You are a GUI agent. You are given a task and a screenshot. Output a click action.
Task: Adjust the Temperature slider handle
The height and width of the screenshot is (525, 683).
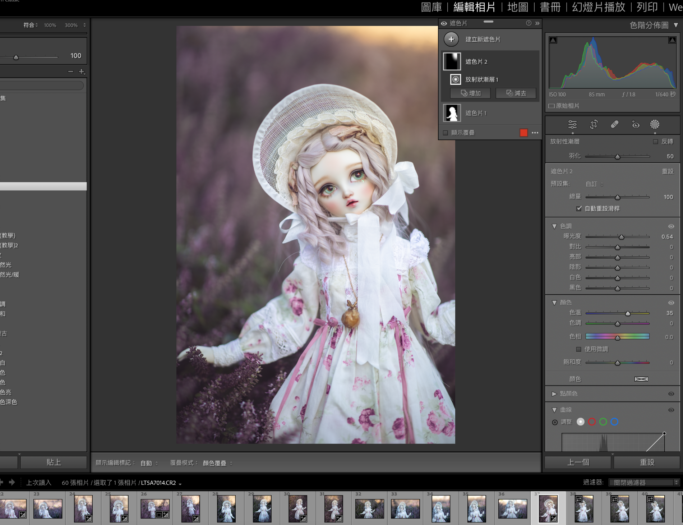pos(628,313)
